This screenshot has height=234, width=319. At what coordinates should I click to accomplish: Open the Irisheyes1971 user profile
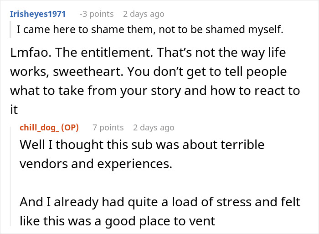pyautogui.click(x=38, y=14)
